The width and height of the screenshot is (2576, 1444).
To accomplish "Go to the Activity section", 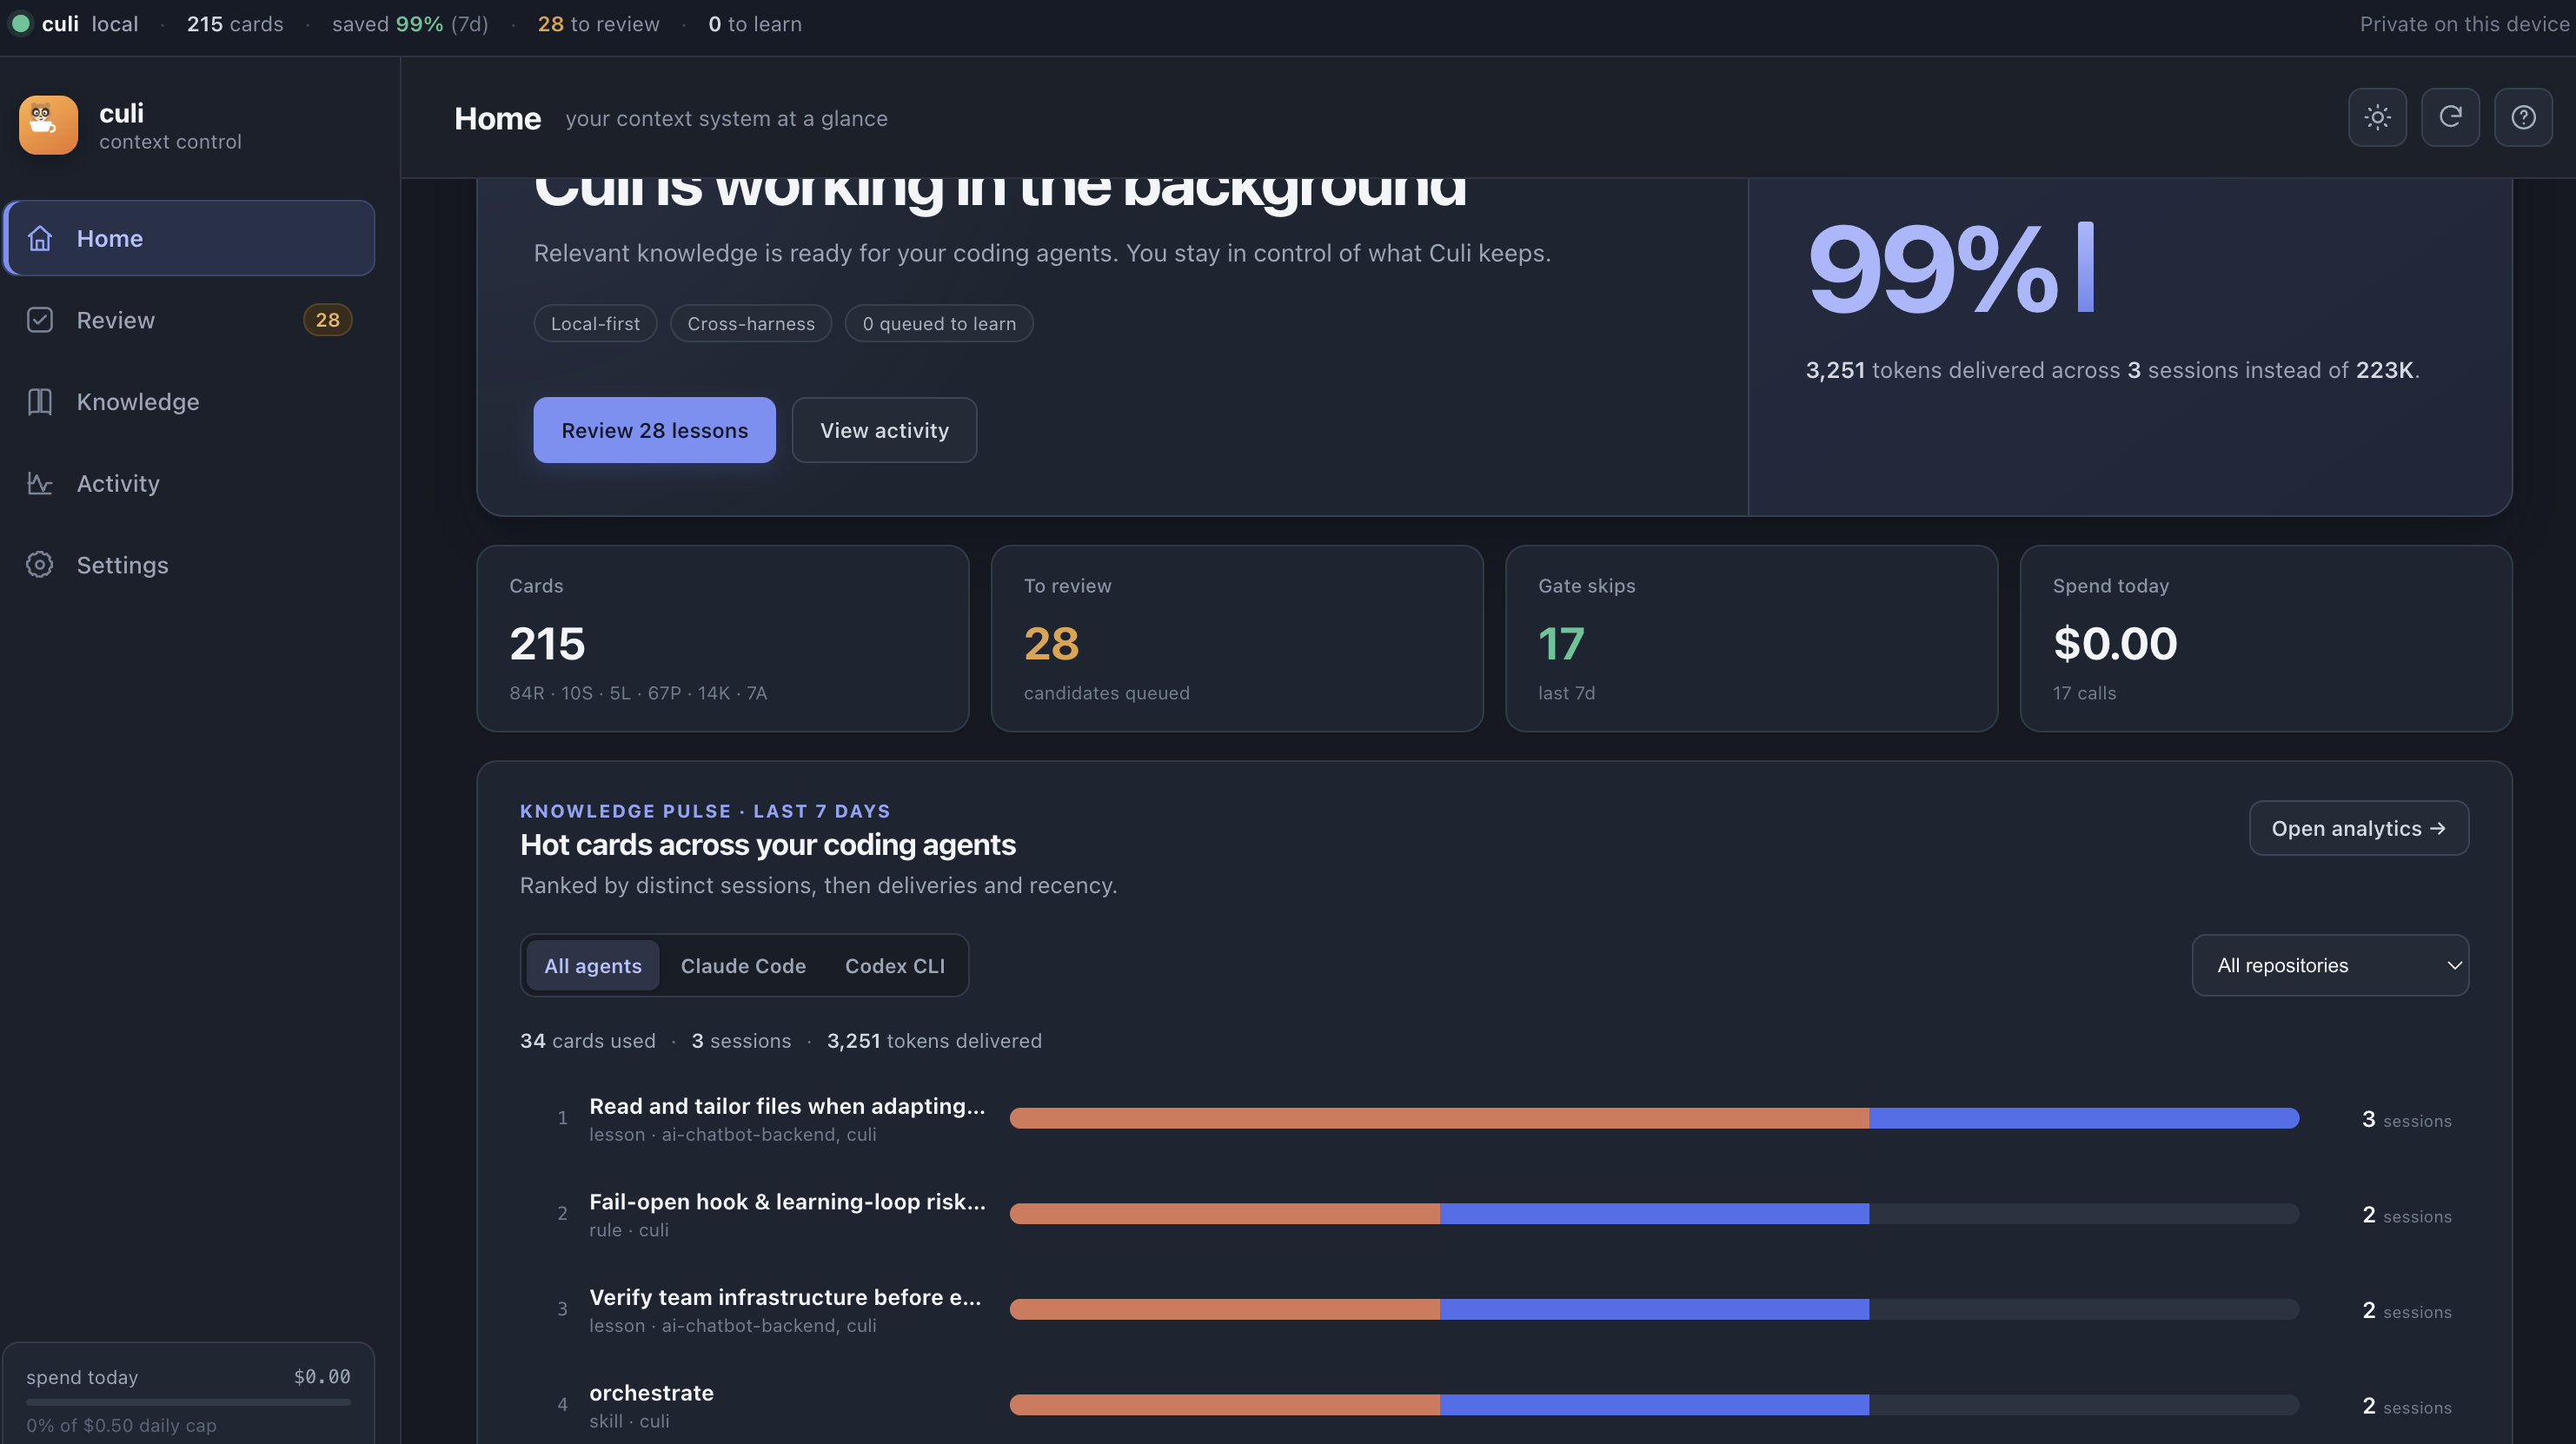I will (x=190, y=484).
